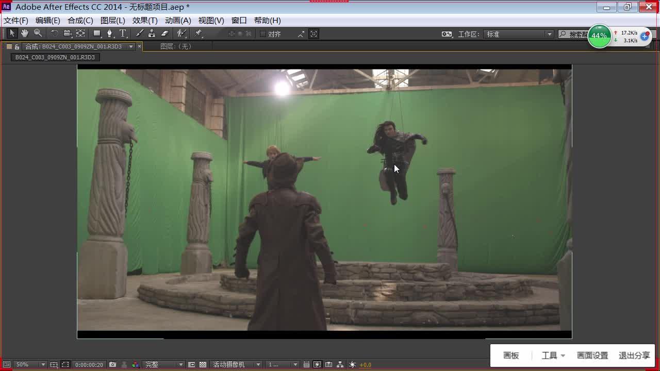The width and height of the screenshot is (660, 371).
Task: Click the 0:00:00:20 current time display
Action: coord(89,365)
